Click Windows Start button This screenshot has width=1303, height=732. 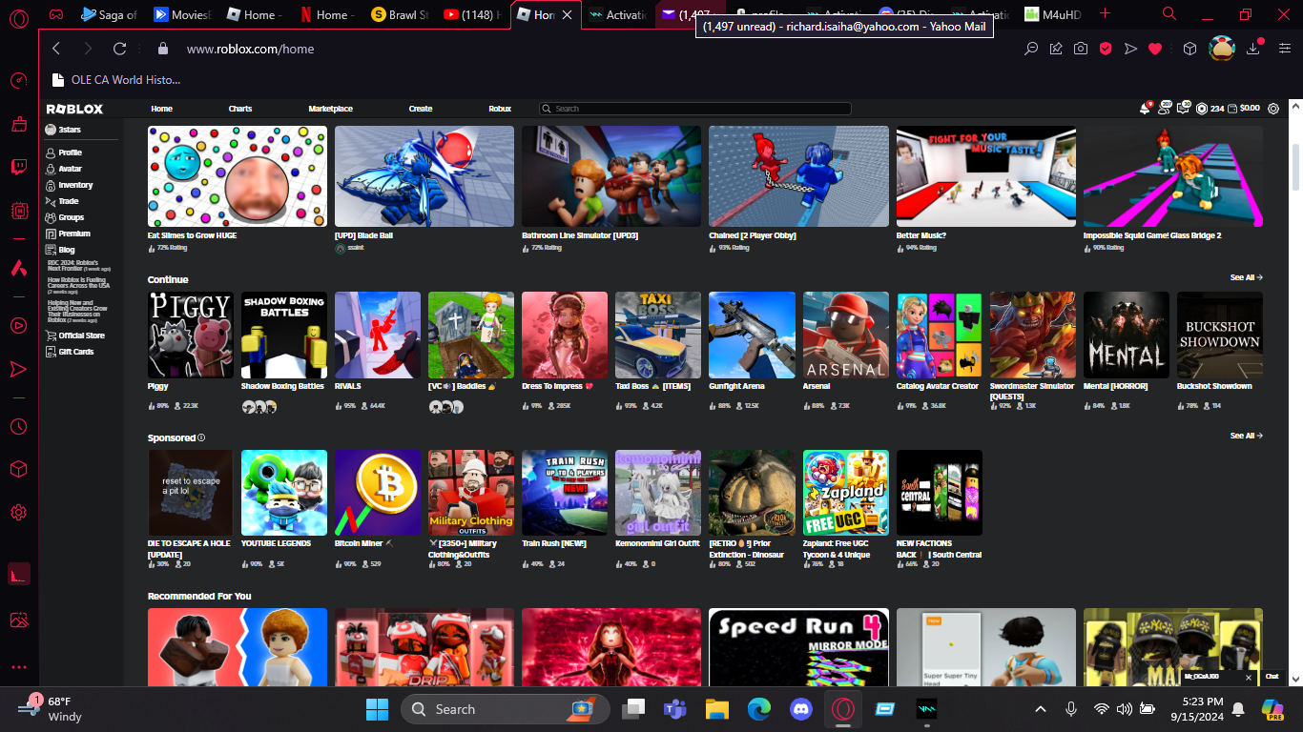click(x=377, y=709)
